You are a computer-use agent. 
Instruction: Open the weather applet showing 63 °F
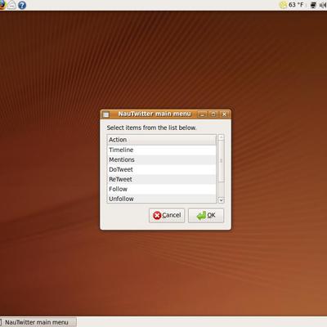click(x=292, y=5)
